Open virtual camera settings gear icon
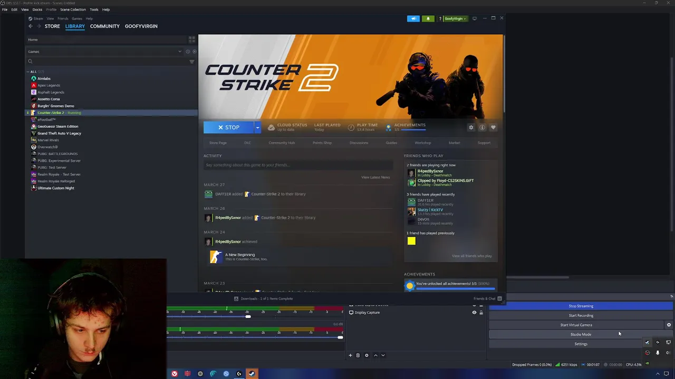 pos(669,325)
